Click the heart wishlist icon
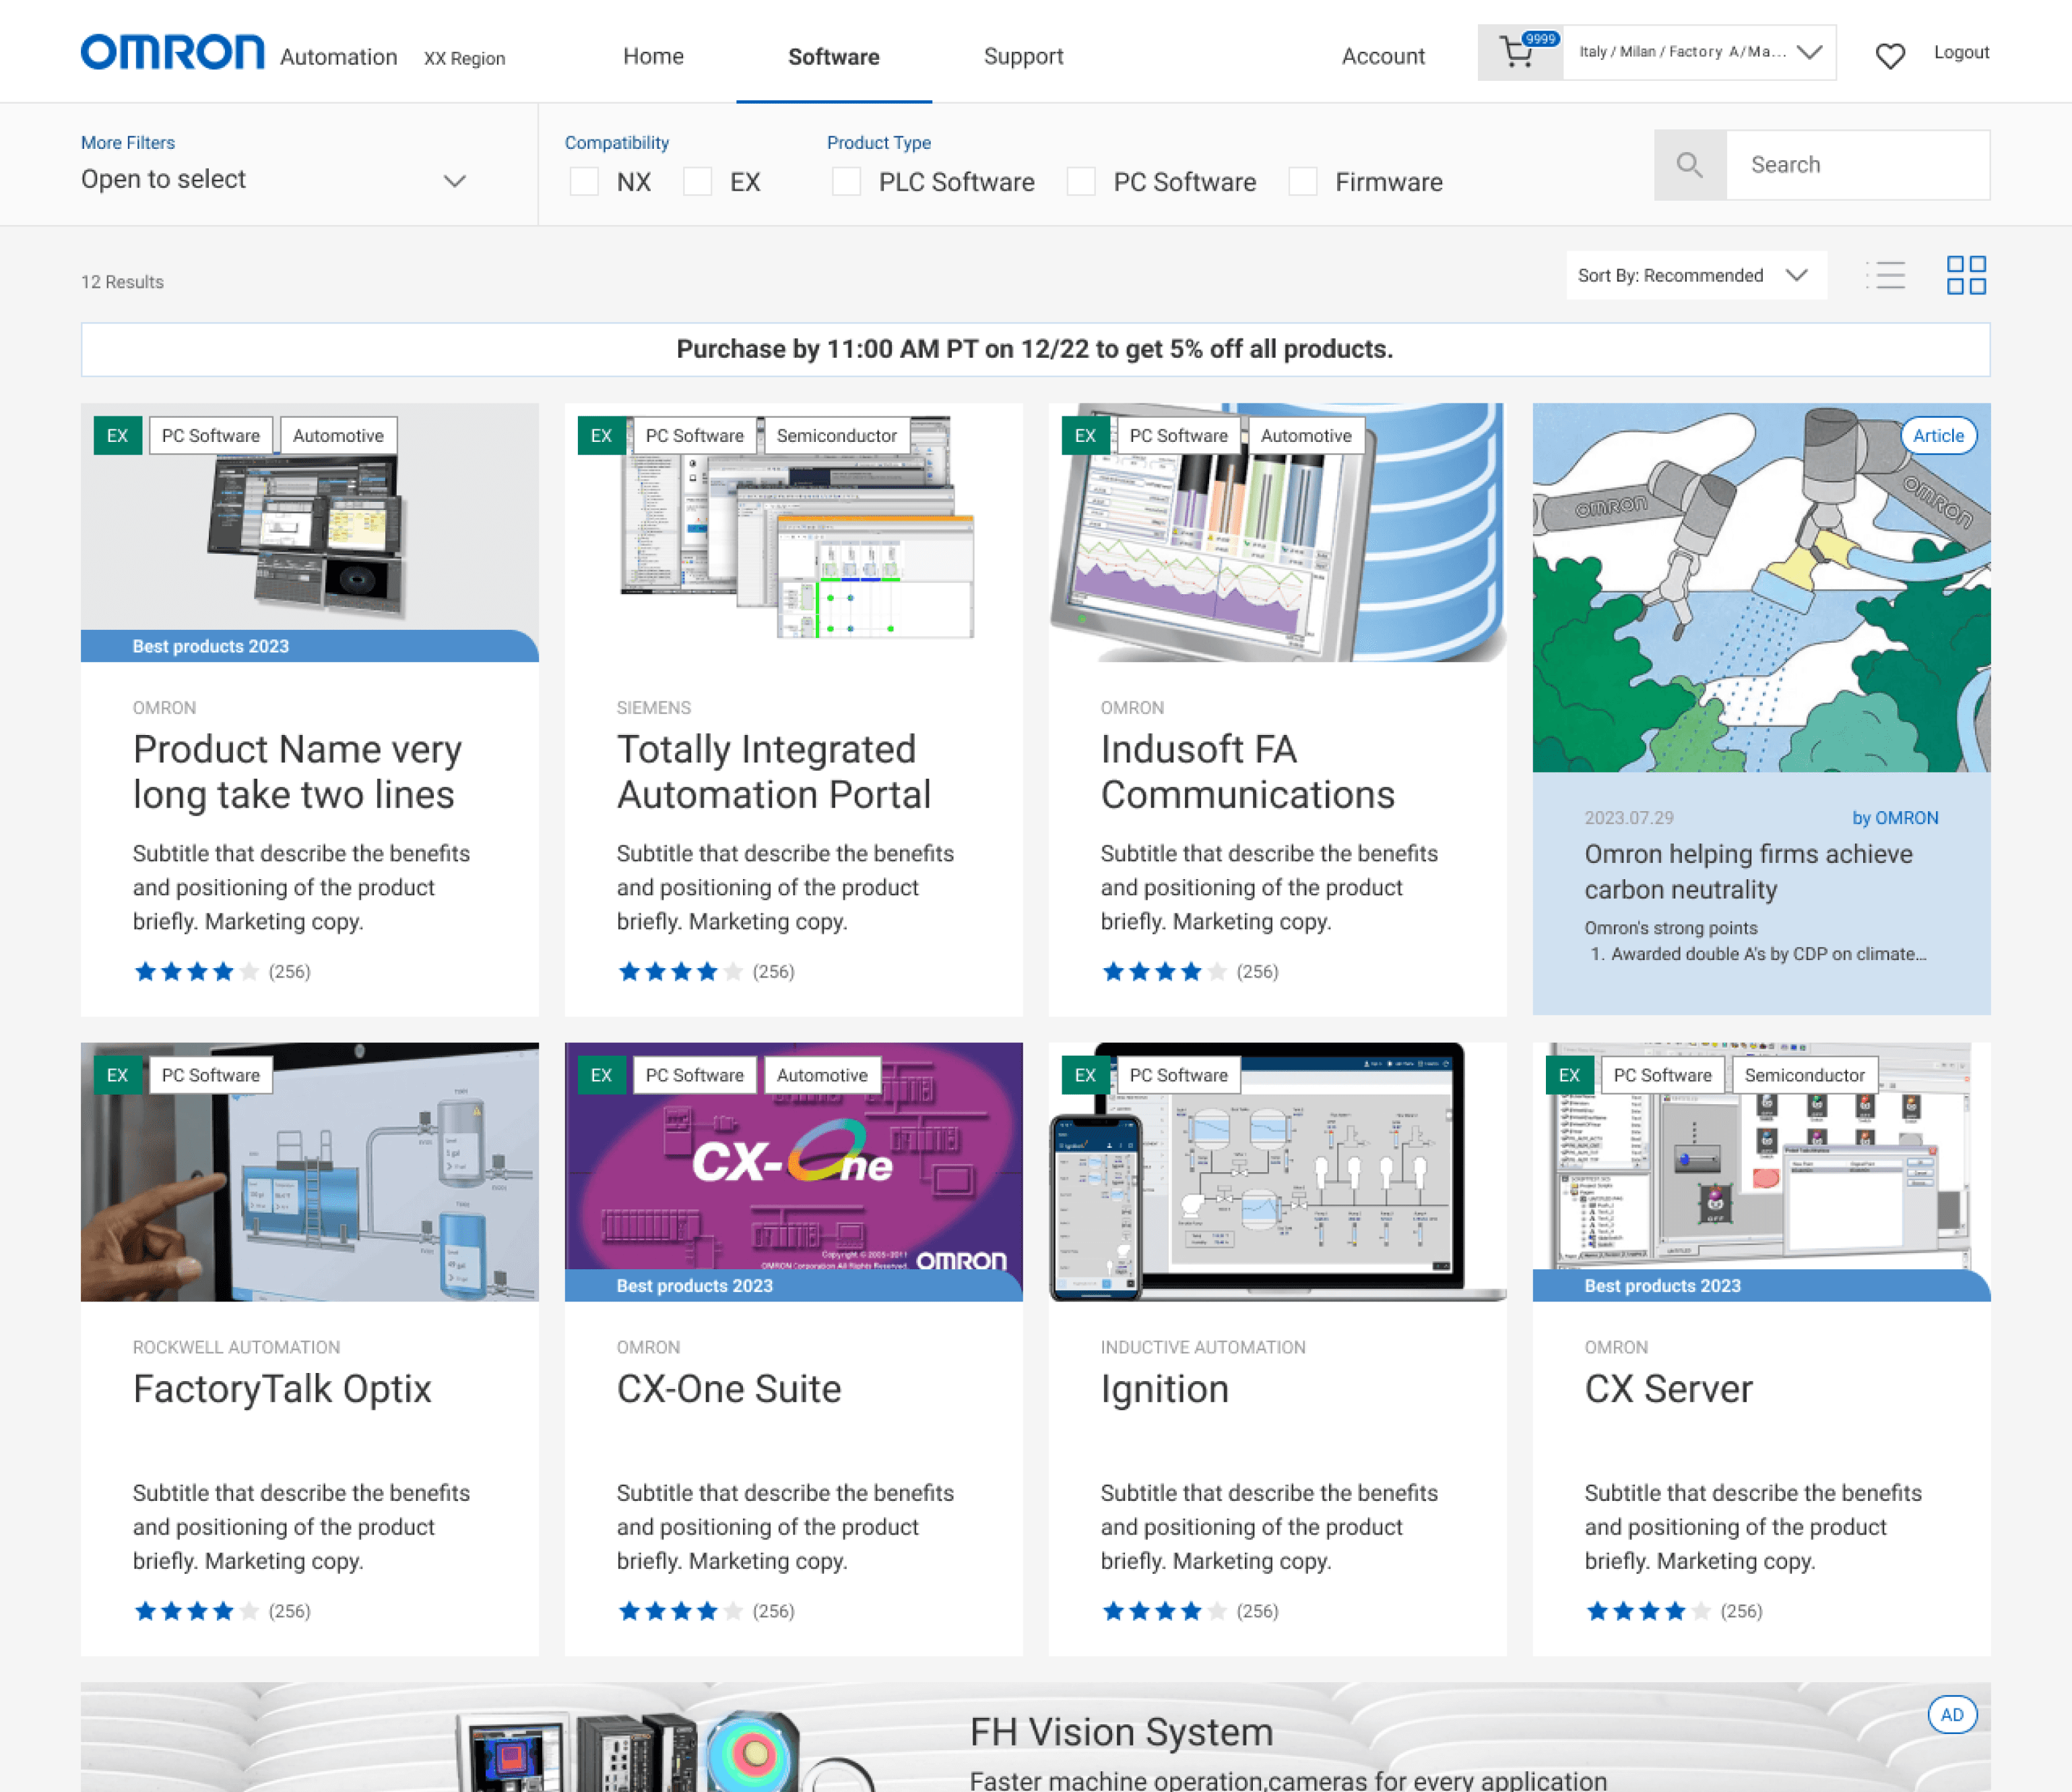 (1889, 55)
